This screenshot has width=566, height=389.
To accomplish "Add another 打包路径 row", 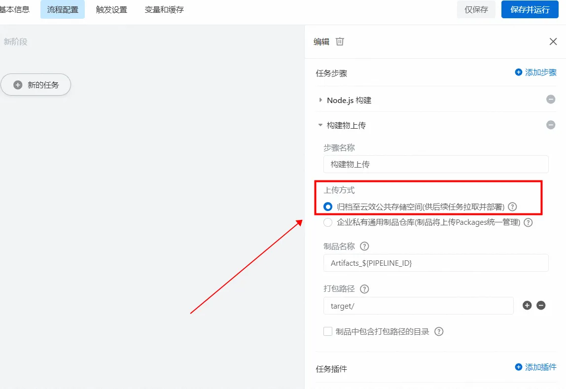I will point(527,305).
